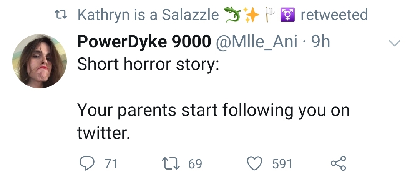Click the word retweeted
Image resolution: width=415 pixels, height=181 pixels.
point(334,15)
